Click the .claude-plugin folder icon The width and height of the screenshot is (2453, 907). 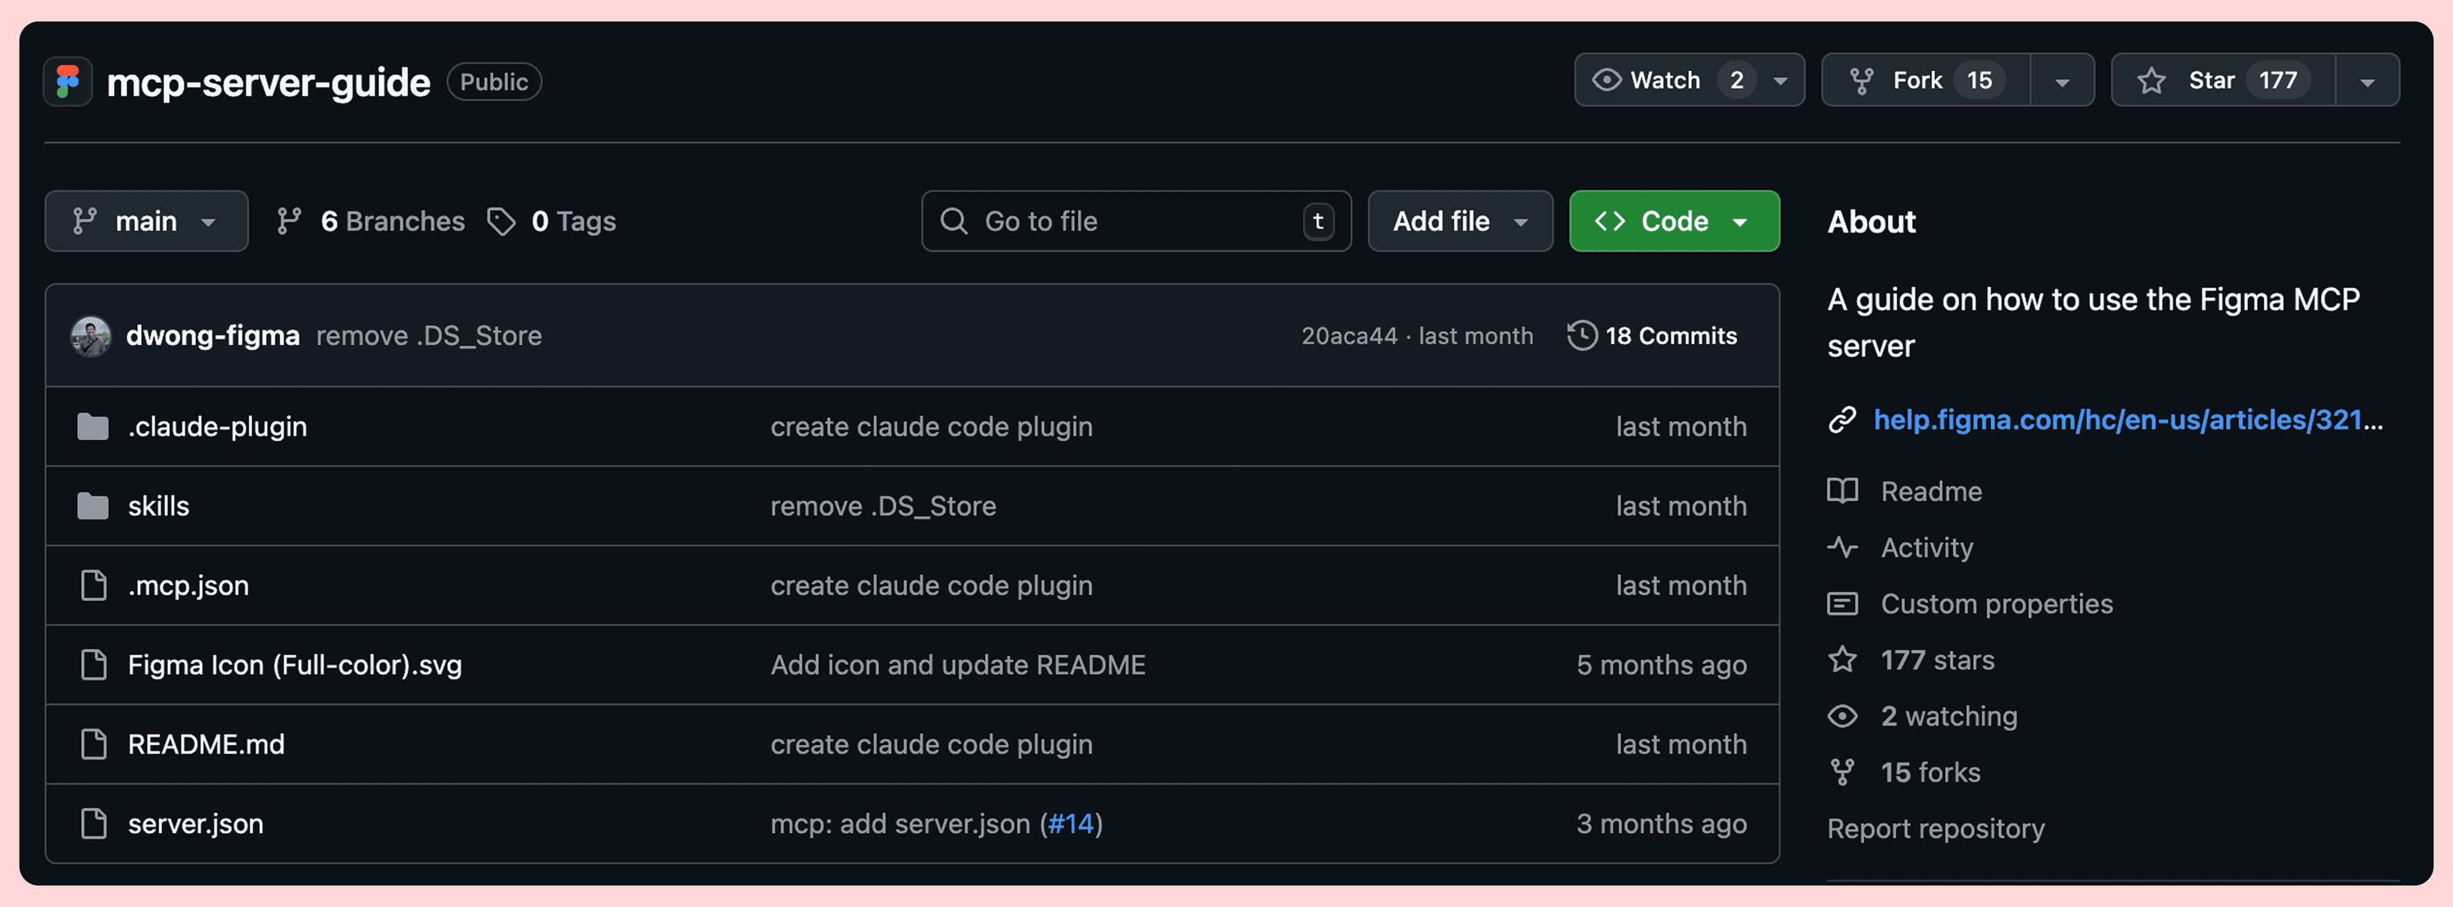93,427
